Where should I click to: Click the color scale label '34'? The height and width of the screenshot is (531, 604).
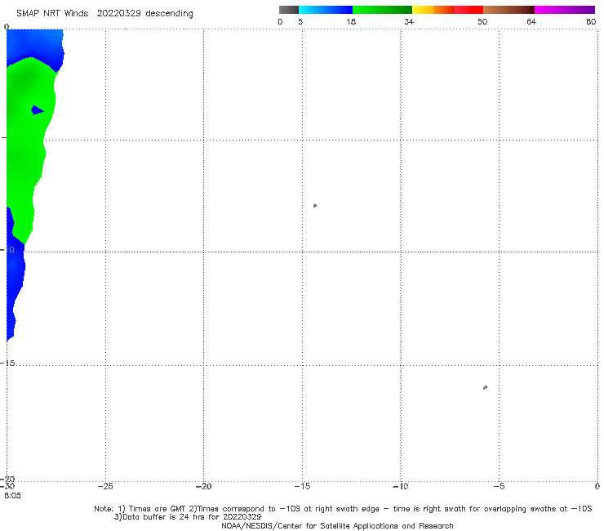[409, 22]
